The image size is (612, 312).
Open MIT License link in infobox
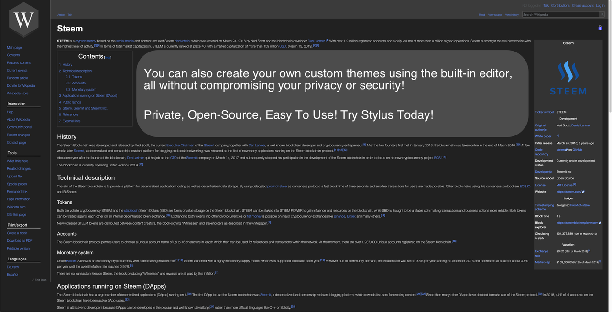[564, 185]
